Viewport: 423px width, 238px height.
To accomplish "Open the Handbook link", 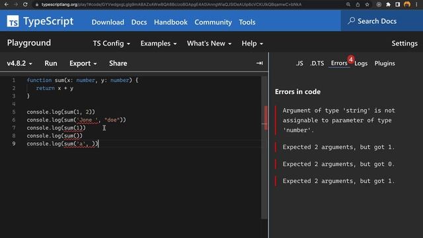I will click(x=171, y=22).
